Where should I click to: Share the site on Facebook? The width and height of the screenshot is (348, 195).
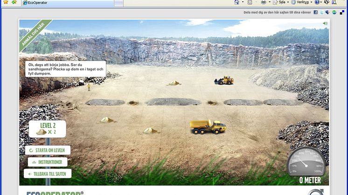[x=316, y=12]
